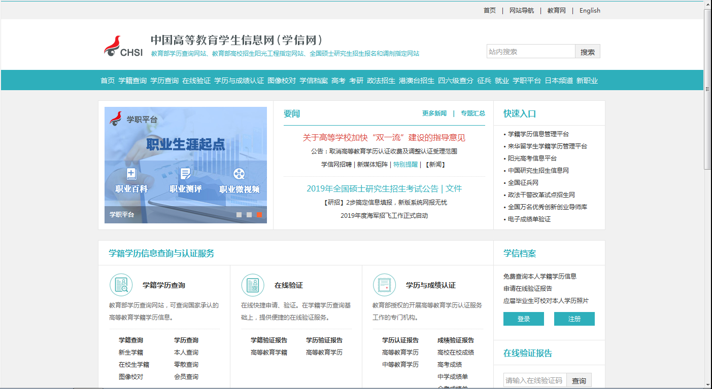Click the 站内搜索 search input field
The height and width of the screenshot is (389, 712).
[x=530, y=52]
